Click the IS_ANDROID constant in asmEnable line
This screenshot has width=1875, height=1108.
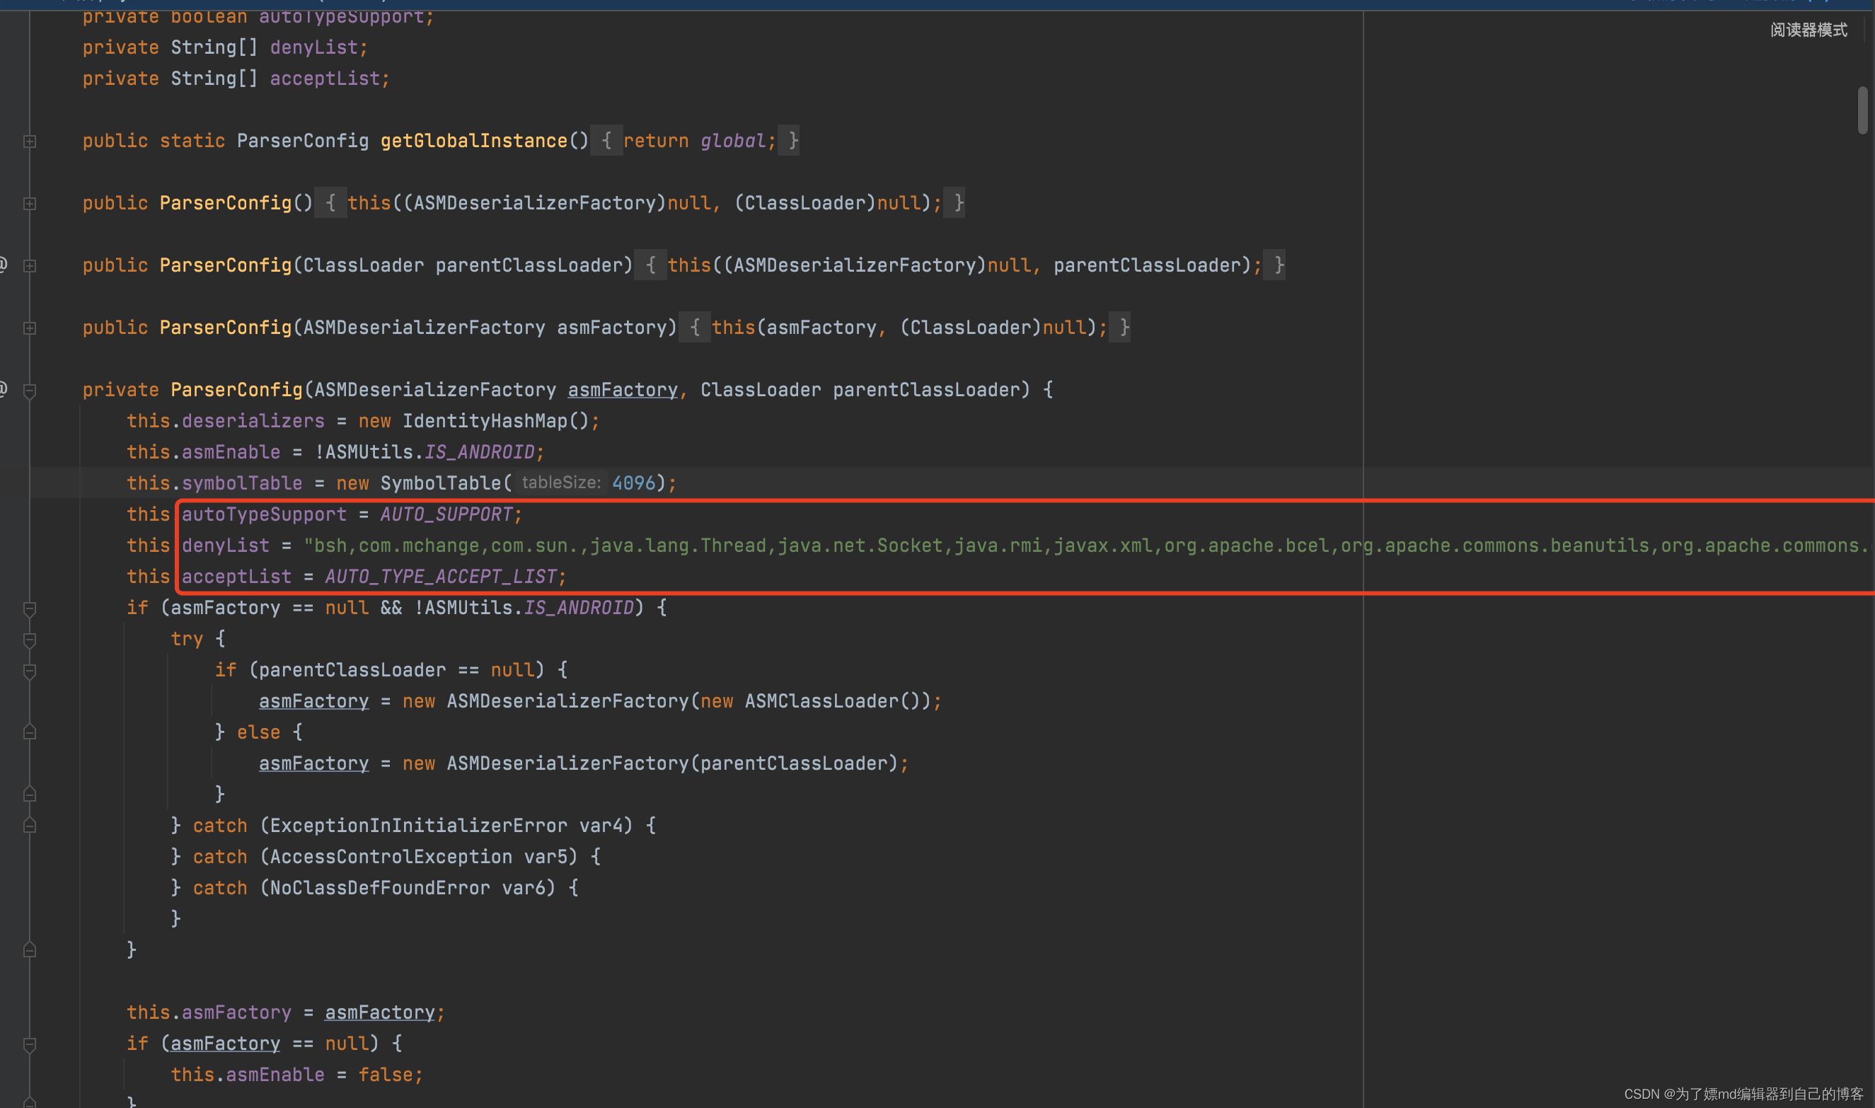tap(479, 452)
